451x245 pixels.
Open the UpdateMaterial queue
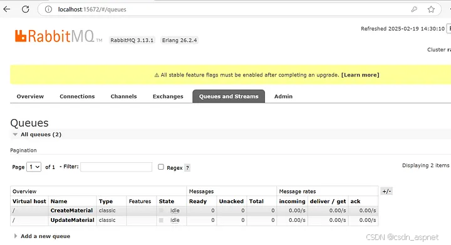click(x=73, y=220)
